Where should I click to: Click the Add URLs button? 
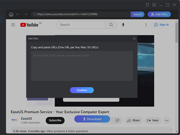(x=159, y=14)
